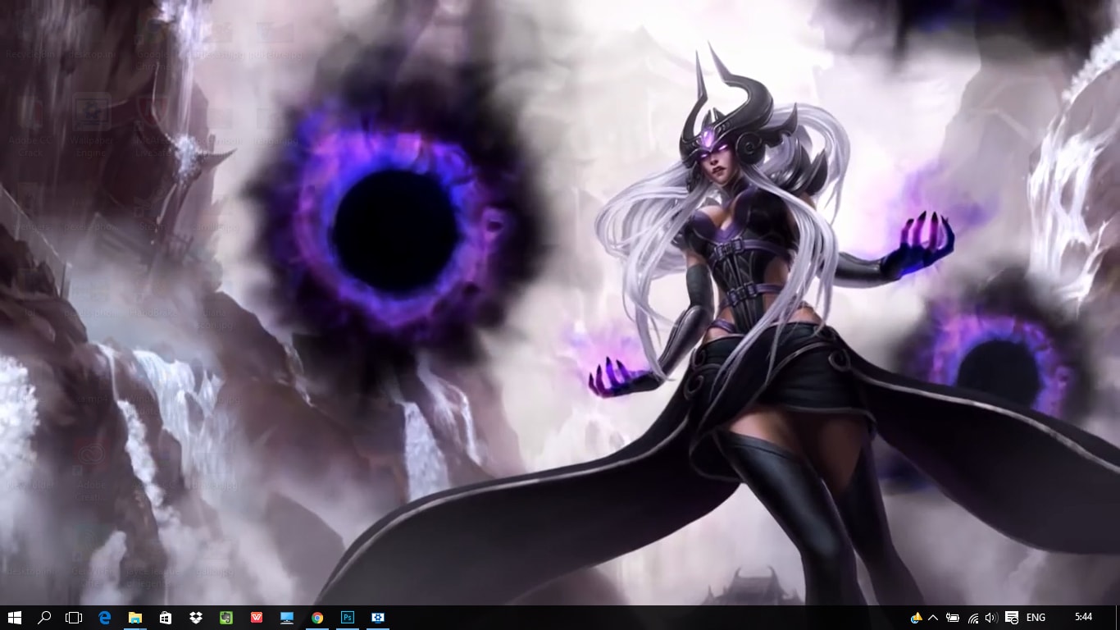This screenshot has width=1120, height=630.
Task: Launch Evernote from the taskbar
Action: pyautogui.click(x=226, y=618)
